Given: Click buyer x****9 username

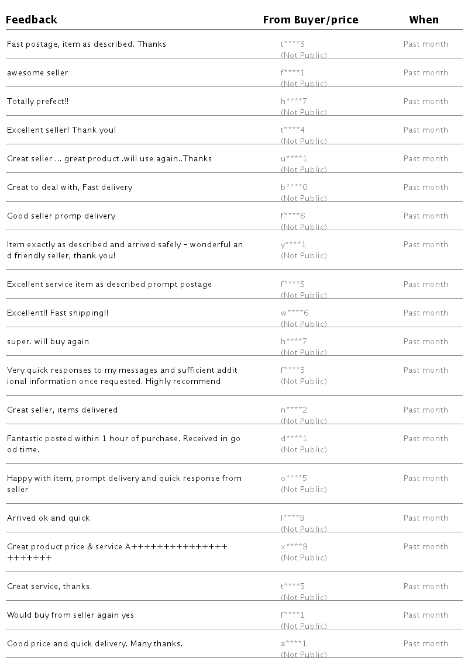Looking at the screenshot, I should (294, 547).
